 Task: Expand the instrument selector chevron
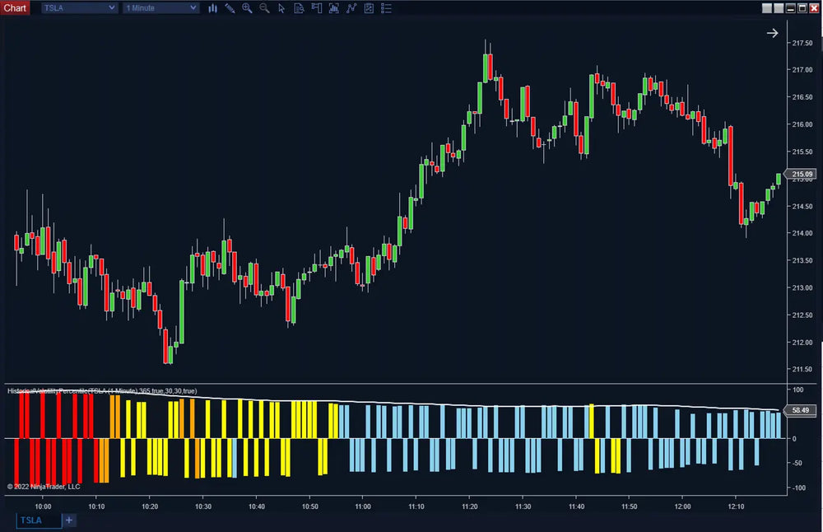coord(114,7)
